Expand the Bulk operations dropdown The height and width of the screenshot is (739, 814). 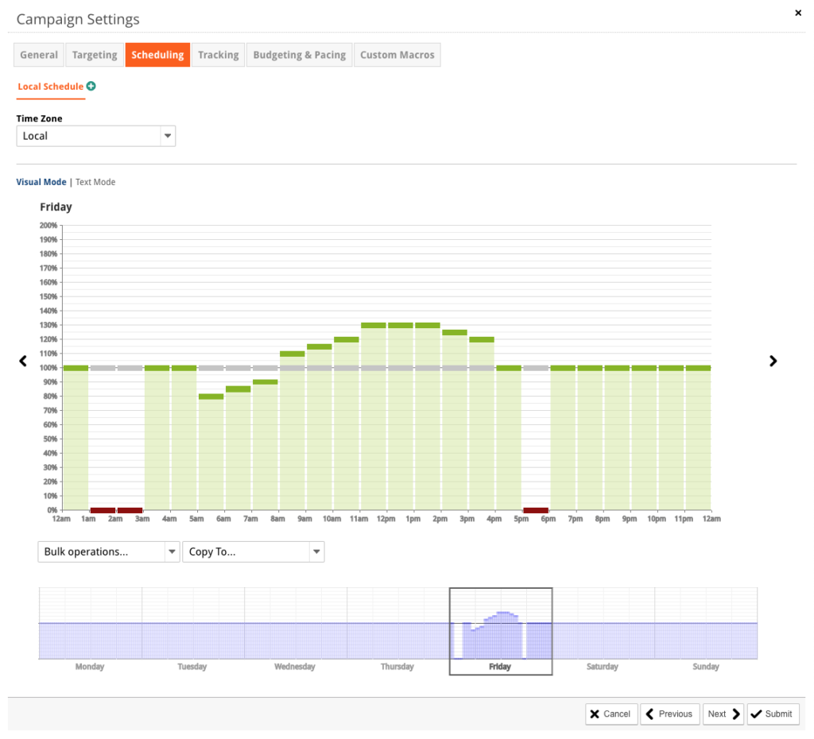pos(109,551)
